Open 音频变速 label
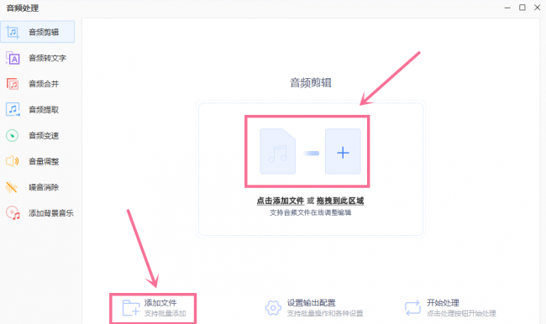This screenshot has width=546, height=324. point(44,136)
